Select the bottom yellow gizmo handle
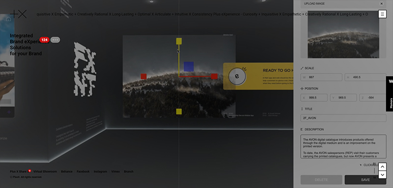393x188 pixels. click(179, 112)
